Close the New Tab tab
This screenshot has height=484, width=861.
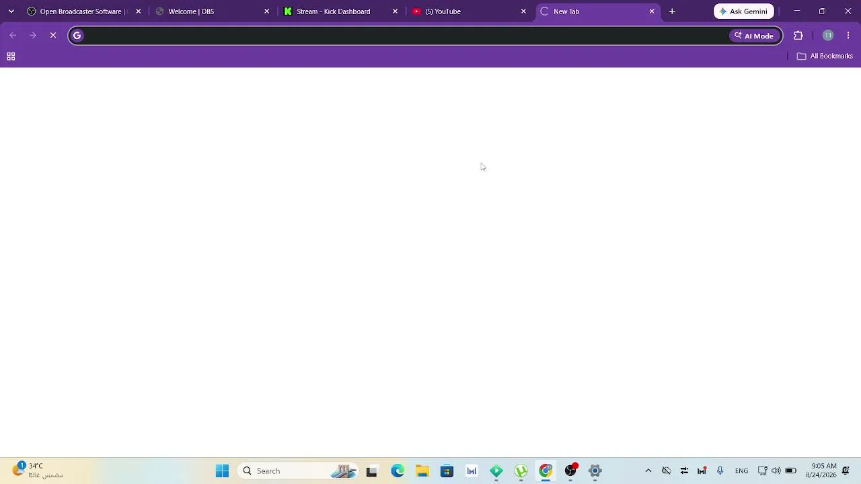652,11
